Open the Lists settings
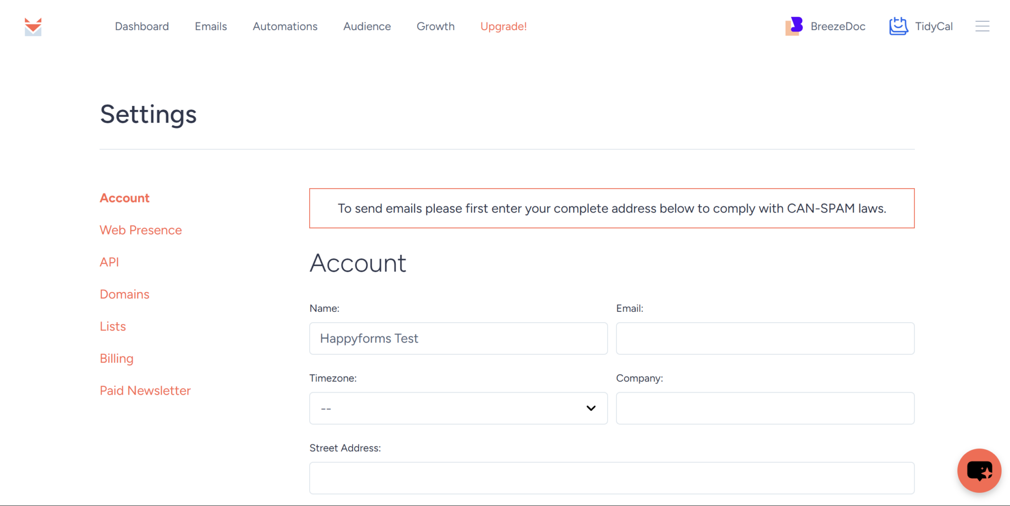Screen dimensions: 1010x506 112,326
